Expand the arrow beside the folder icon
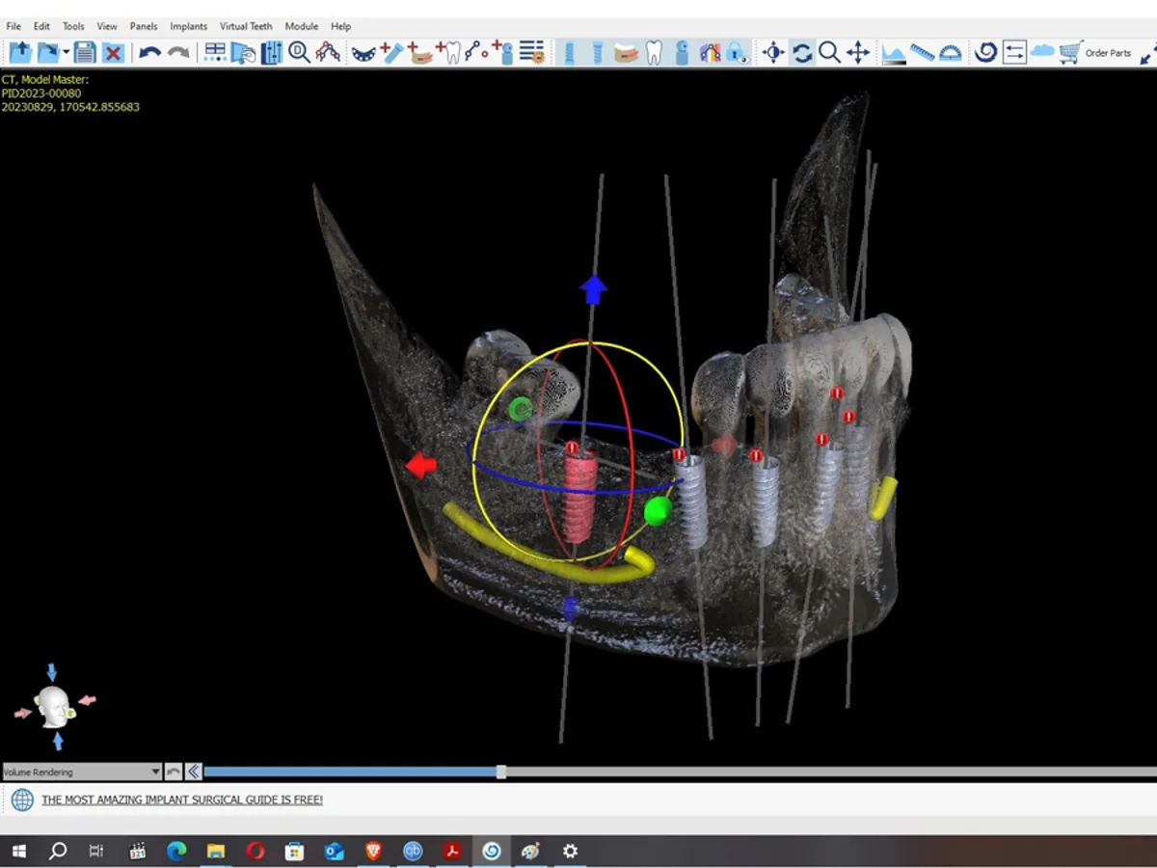 pyautogui.click(x=66, y=52)
